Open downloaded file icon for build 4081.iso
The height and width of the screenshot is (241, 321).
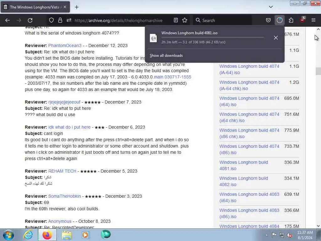153,38
